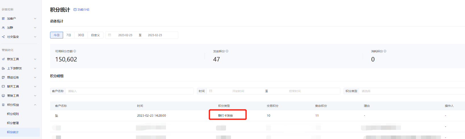
Task: Collapse the 积分权益 menu chevron
Action: pyautogui.click(x=35, y=105)
